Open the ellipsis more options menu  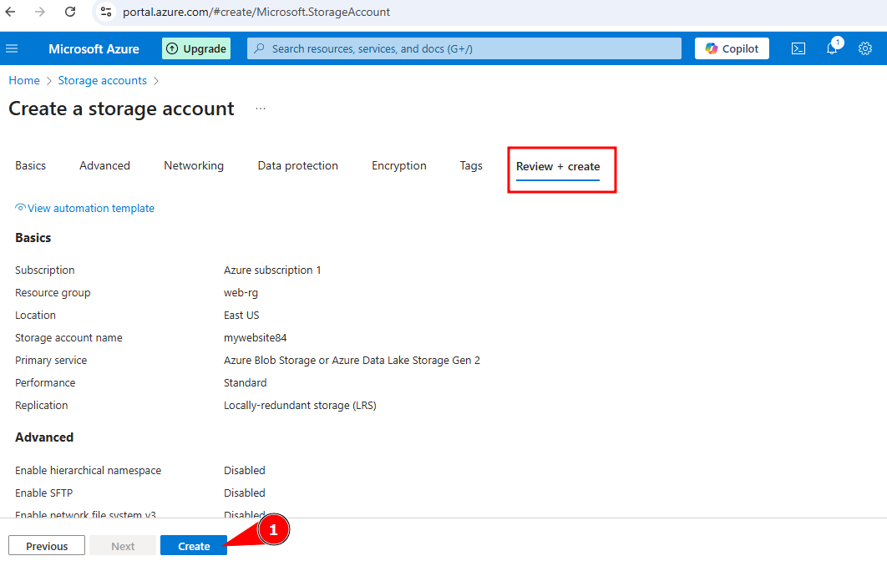pyautogui.click(x=261, y=108)
